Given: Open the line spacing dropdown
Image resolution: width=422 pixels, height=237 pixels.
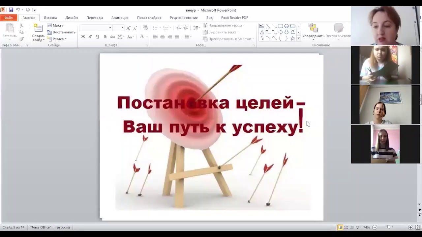Looking at the screenshot, I should coord(196,28).
